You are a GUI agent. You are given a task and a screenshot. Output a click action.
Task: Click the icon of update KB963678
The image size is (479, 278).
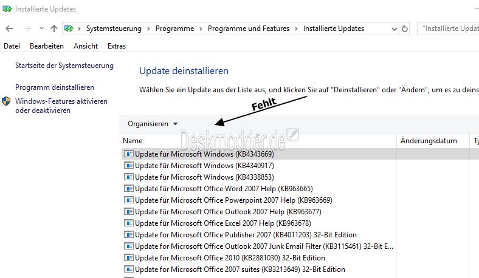point(129,223)
